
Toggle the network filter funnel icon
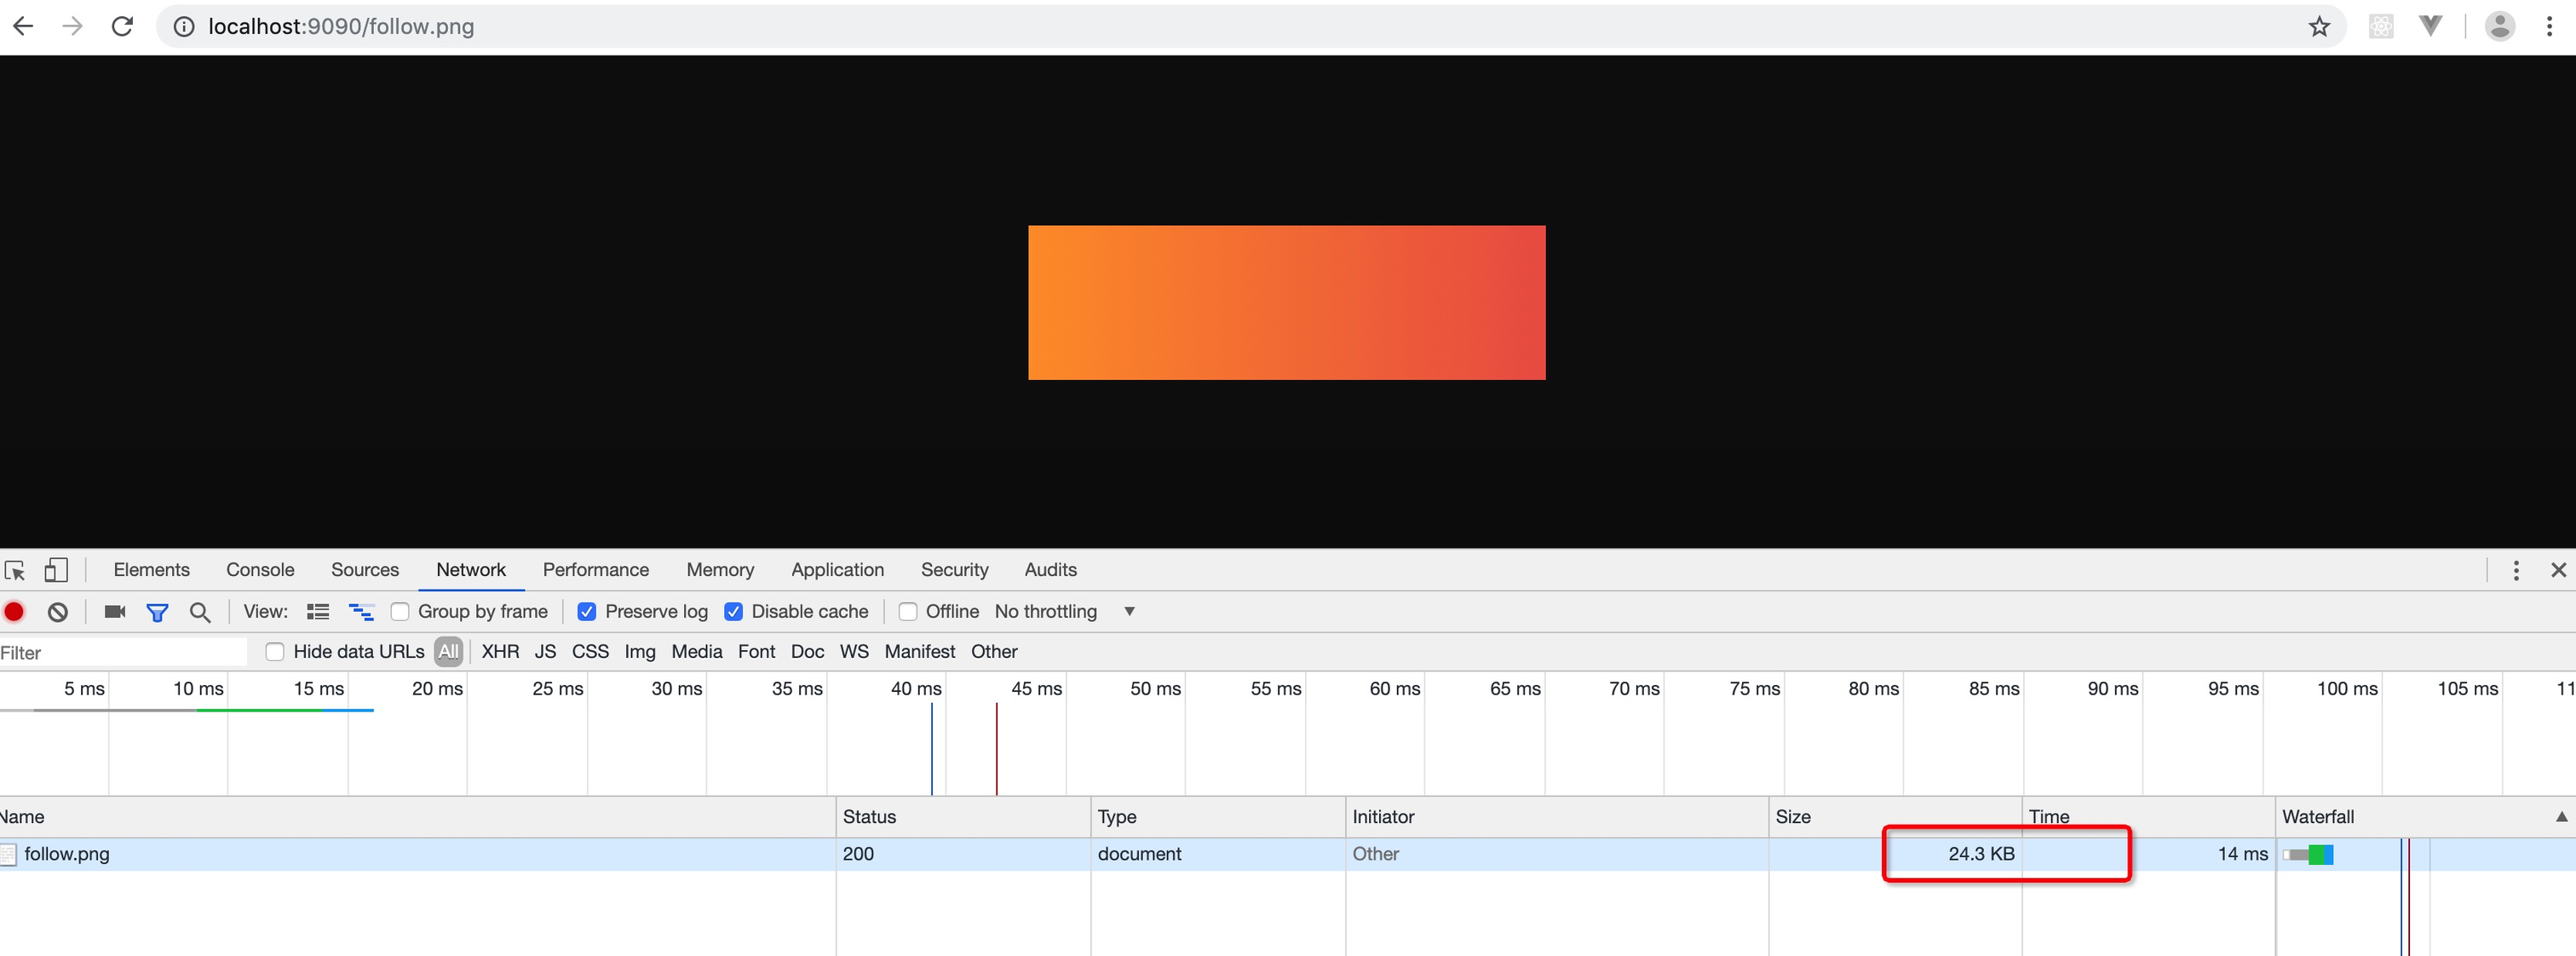[x=157, y=612]
